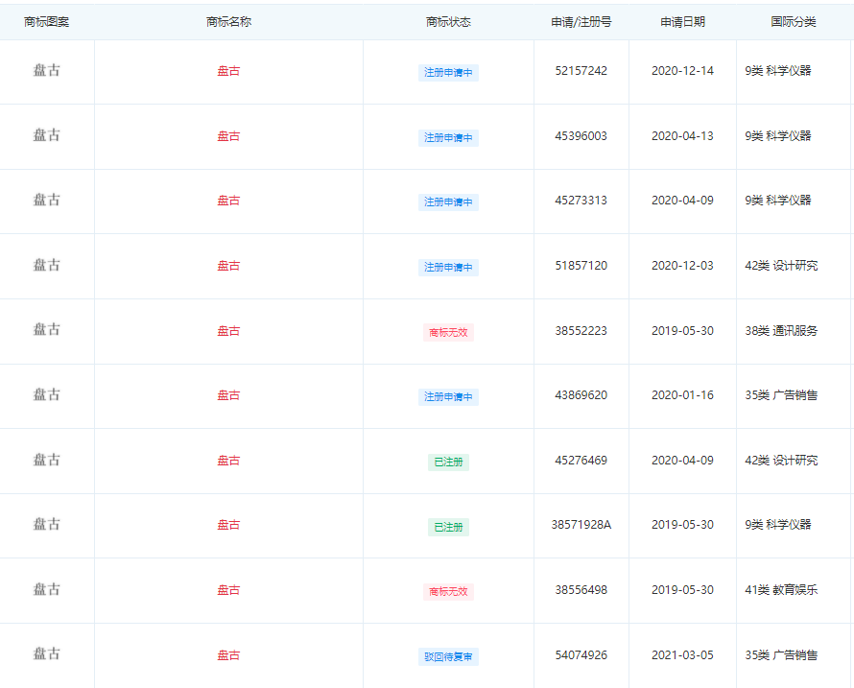854x688 pixels.
Task: Click 商标状态 column header
Action: pos(448,22)
